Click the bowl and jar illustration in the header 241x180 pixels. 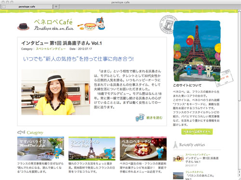(92, 24)
